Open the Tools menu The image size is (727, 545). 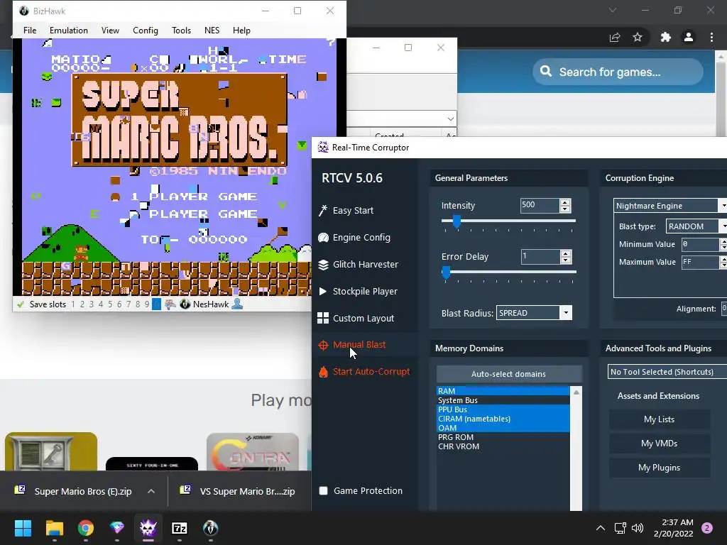coord(181,30)
